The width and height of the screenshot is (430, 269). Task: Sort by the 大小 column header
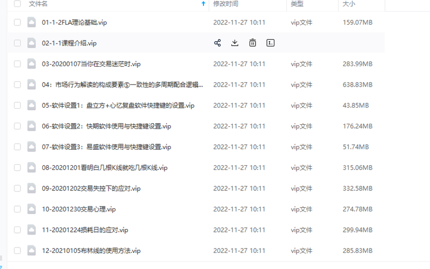point(349,4)
